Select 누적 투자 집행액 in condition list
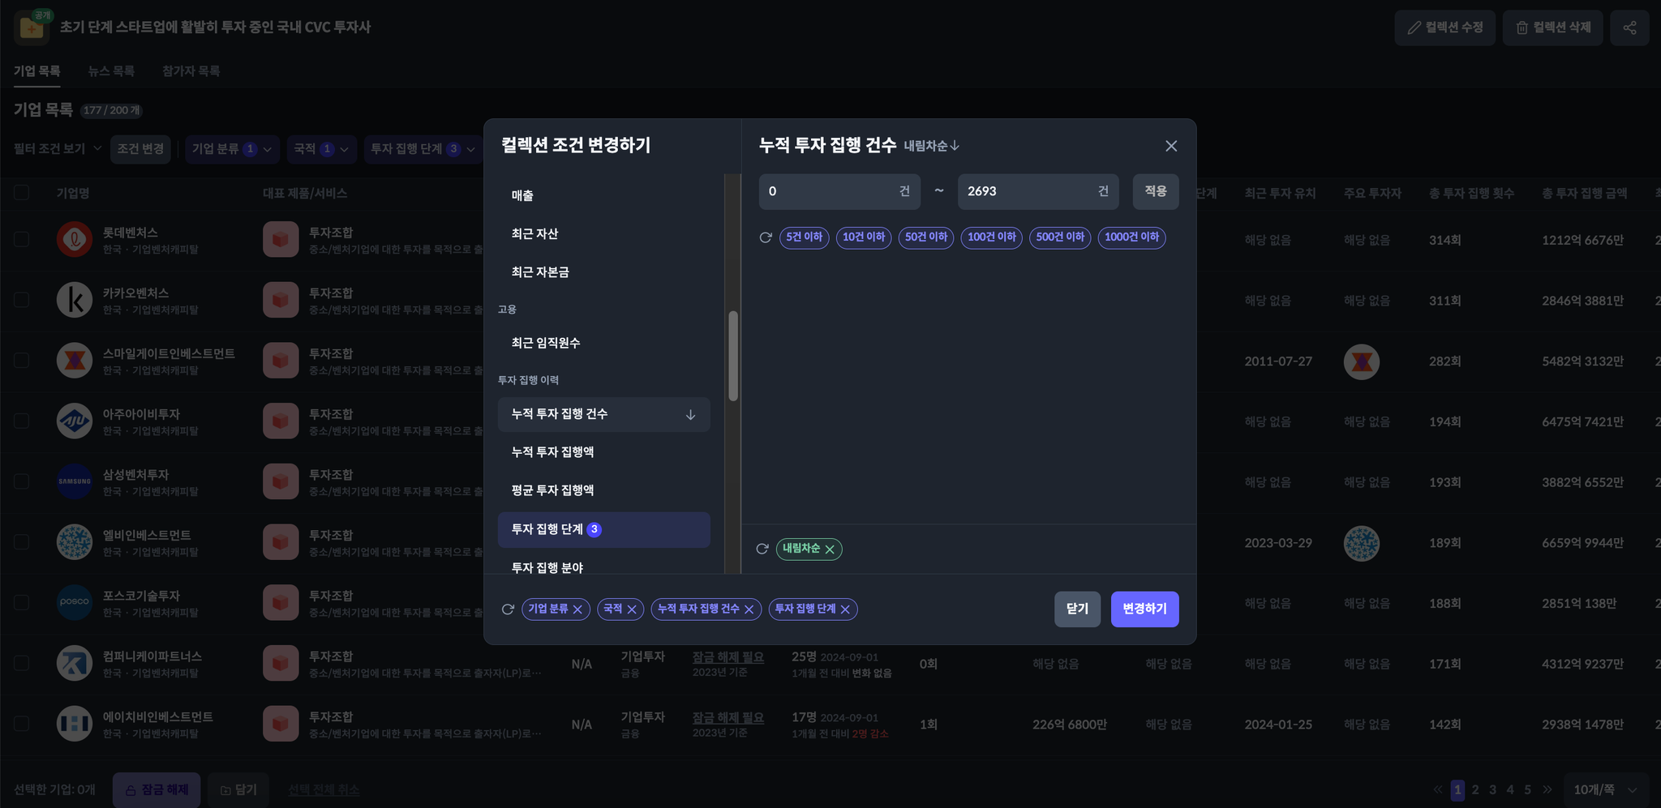The image size is (1661, 808). pos(552,452)
